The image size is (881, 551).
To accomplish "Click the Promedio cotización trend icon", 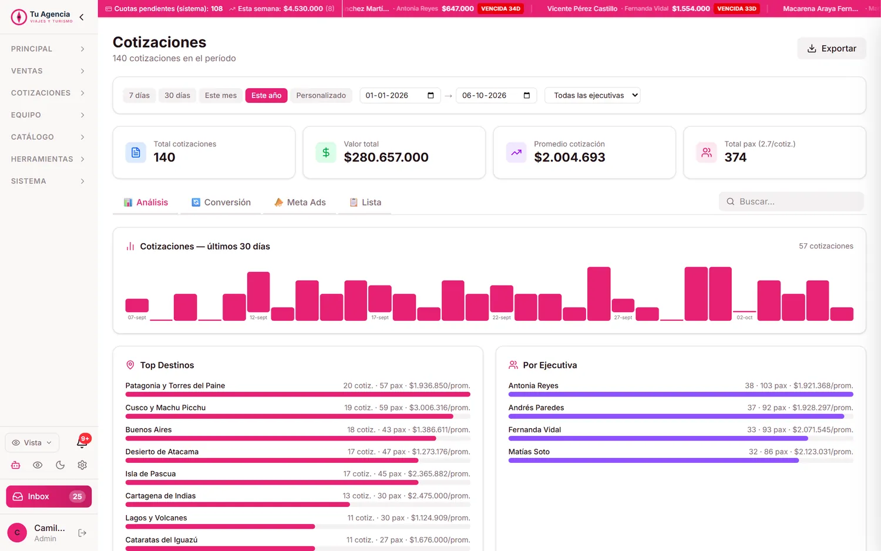I will pyautogui.click(x=516, y=152).
